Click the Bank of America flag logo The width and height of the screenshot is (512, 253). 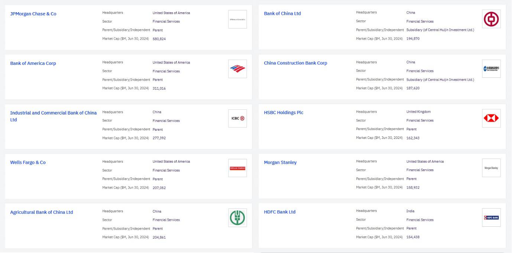click(237, 69)
